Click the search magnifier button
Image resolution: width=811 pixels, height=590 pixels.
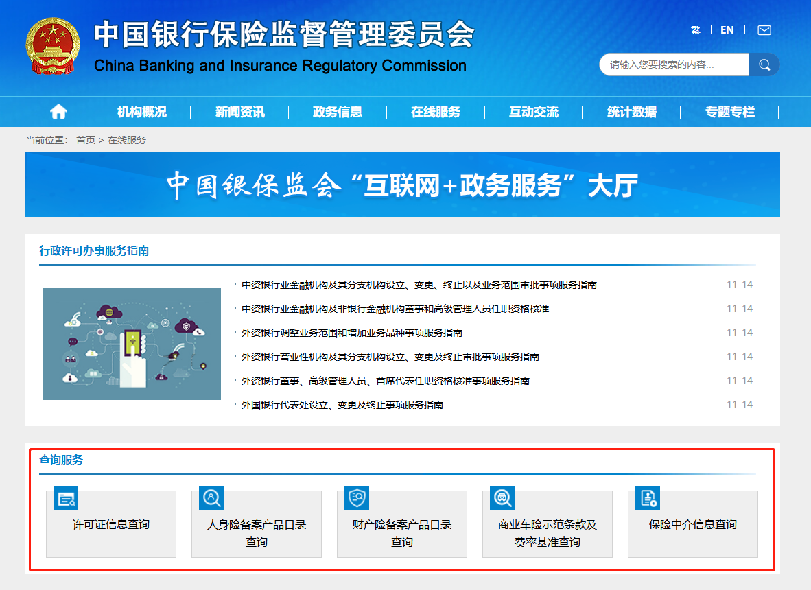(764, 64)
